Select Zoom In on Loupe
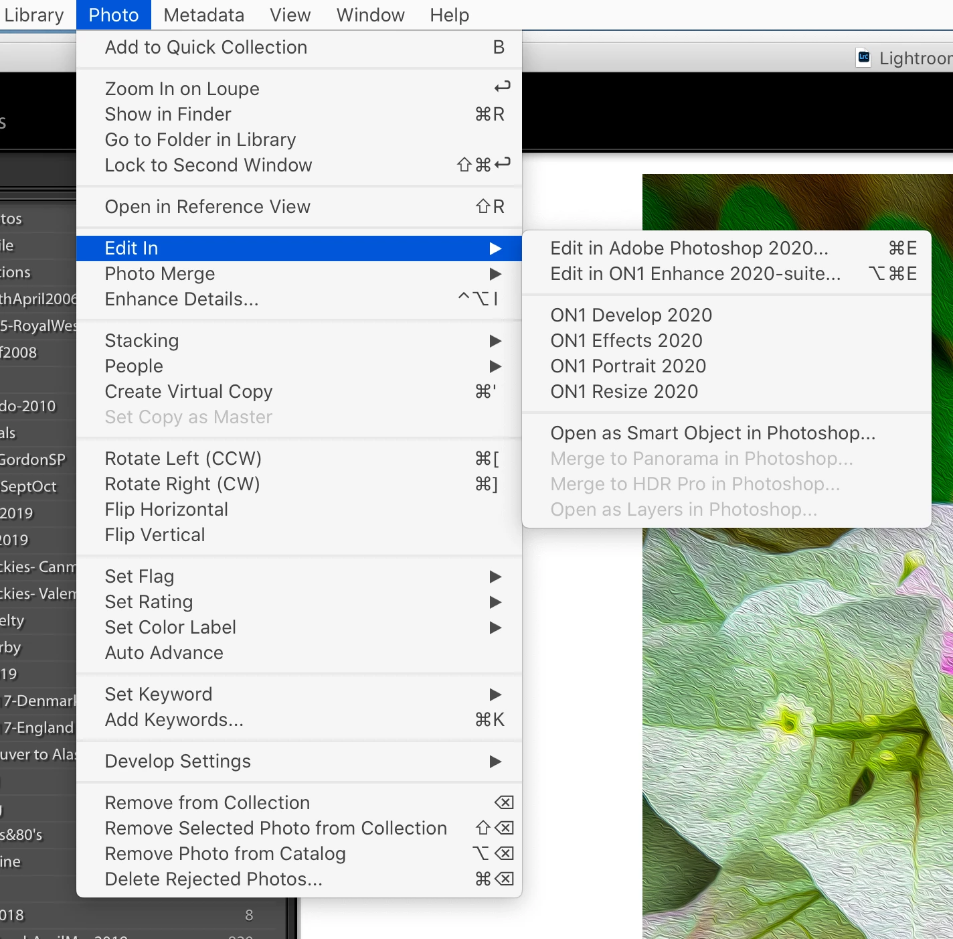The width and height of the screenshot is (953, 939). 299,89
